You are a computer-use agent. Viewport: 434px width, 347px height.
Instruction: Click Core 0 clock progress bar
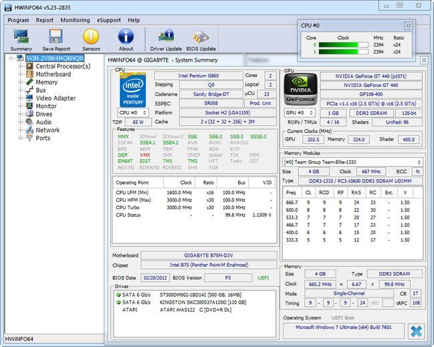[343, 45]
